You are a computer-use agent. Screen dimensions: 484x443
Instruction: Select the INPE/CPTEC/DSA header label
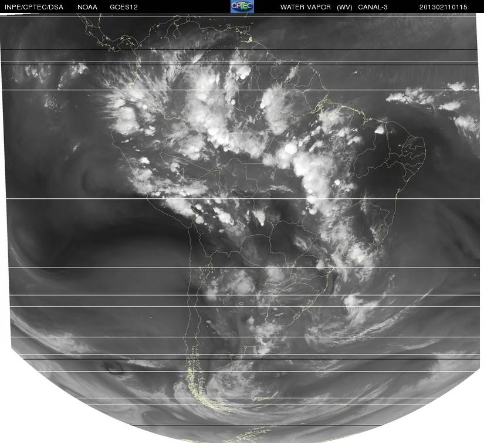pos(34,7)
